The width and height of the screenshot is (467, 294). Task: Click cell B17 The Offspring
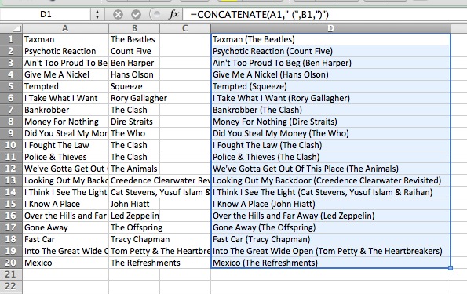pos(134,227)
